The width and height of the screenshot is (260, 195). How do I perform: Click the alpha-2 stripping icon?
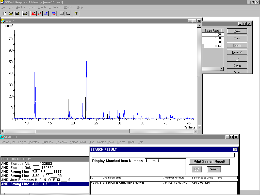pos(46,13)
